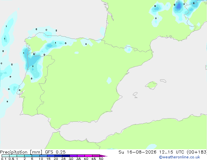
Task: Click the Menorca island outline
Action: [163, 81]
